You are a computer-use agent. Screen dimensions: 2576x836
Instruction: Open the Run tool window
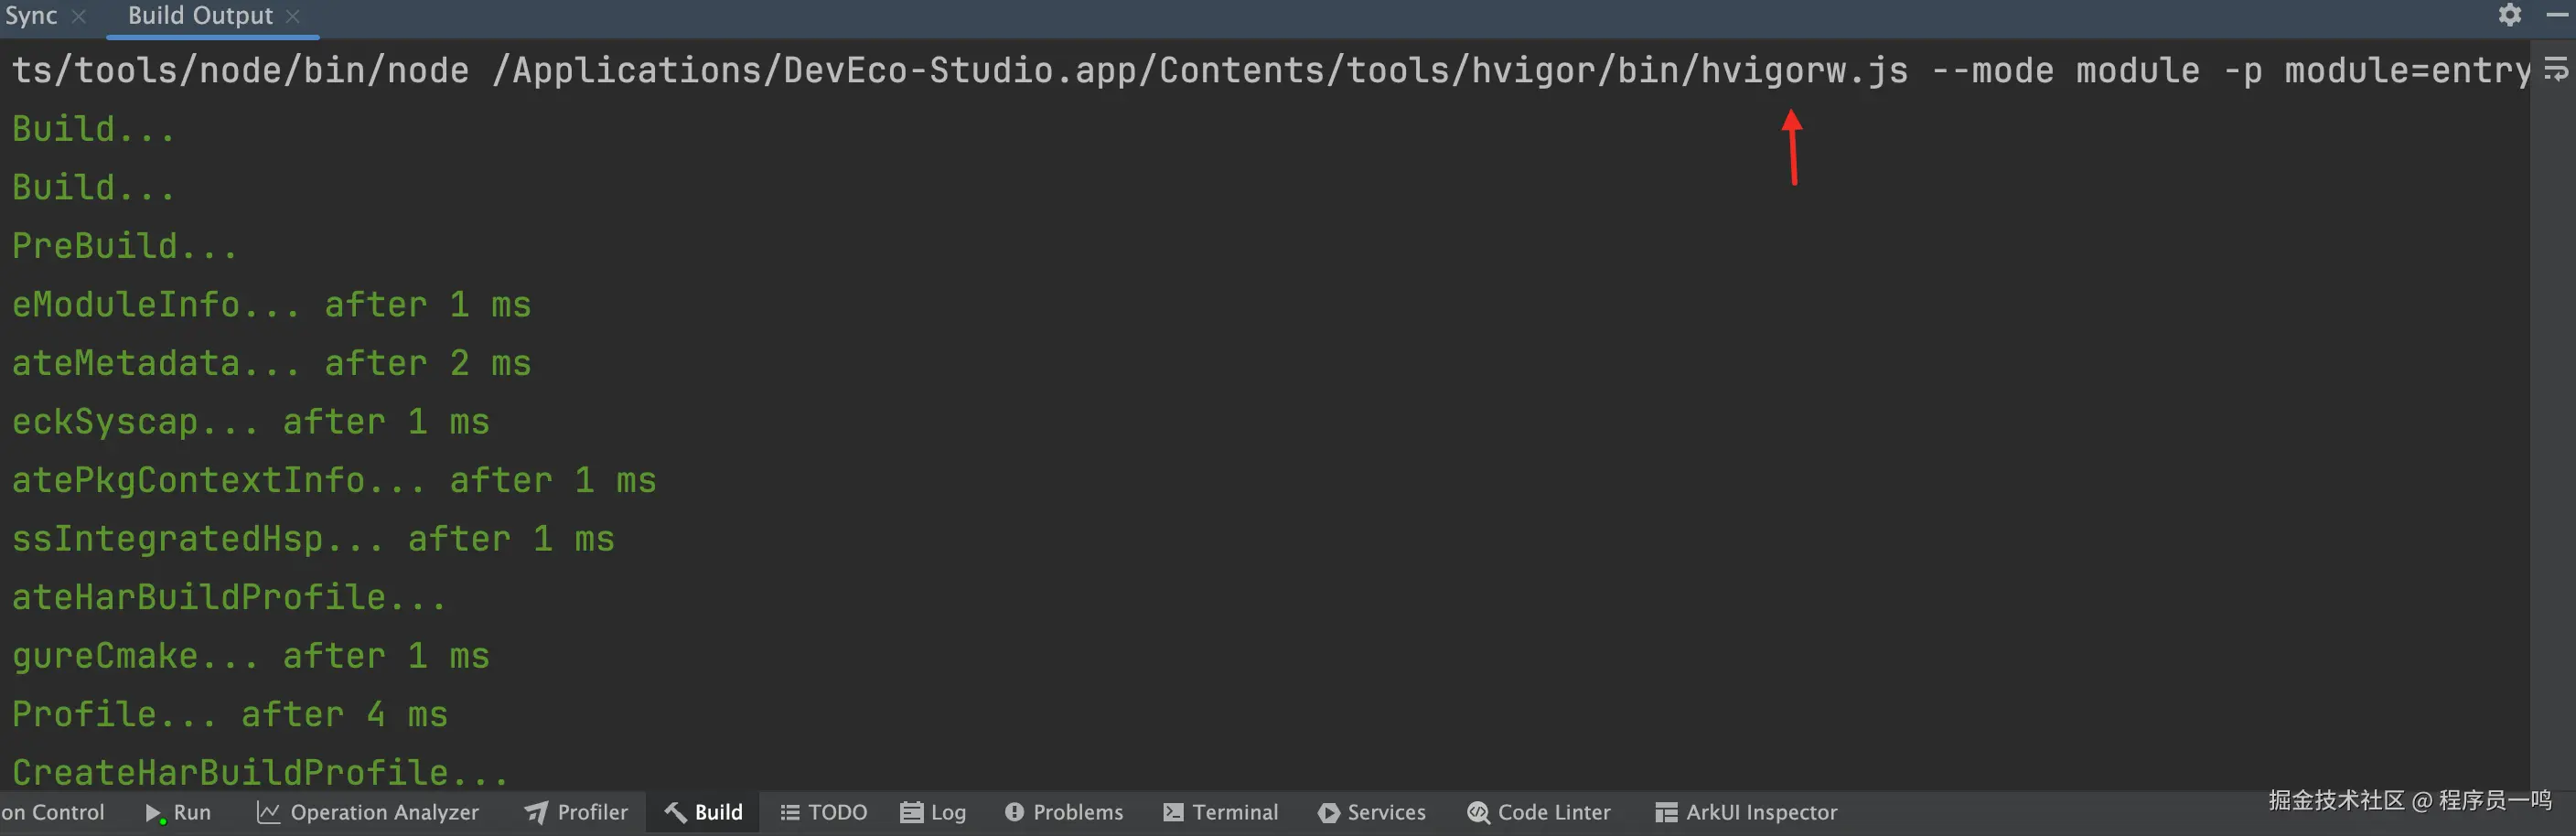178,812
